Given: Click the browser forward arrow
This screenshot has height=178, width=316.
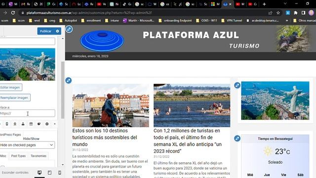Looking at the screenshot, I should pyautogui.click(x=5, y=13).
